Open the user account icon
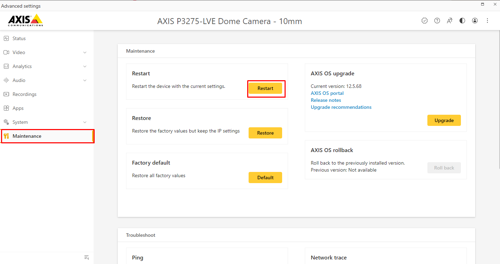500x264 pixels. point(475,21)
